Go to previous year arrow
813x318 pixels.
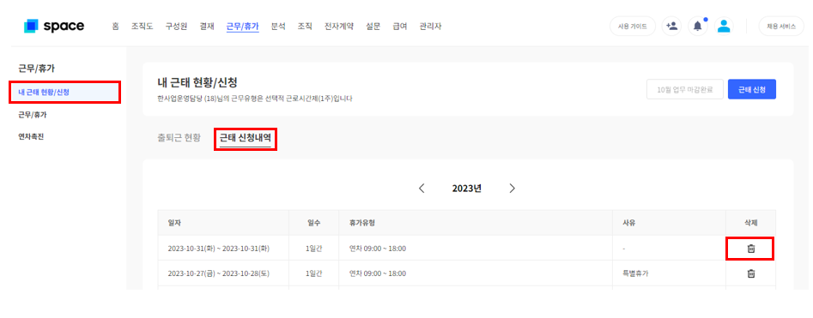(x=422, y=189)
